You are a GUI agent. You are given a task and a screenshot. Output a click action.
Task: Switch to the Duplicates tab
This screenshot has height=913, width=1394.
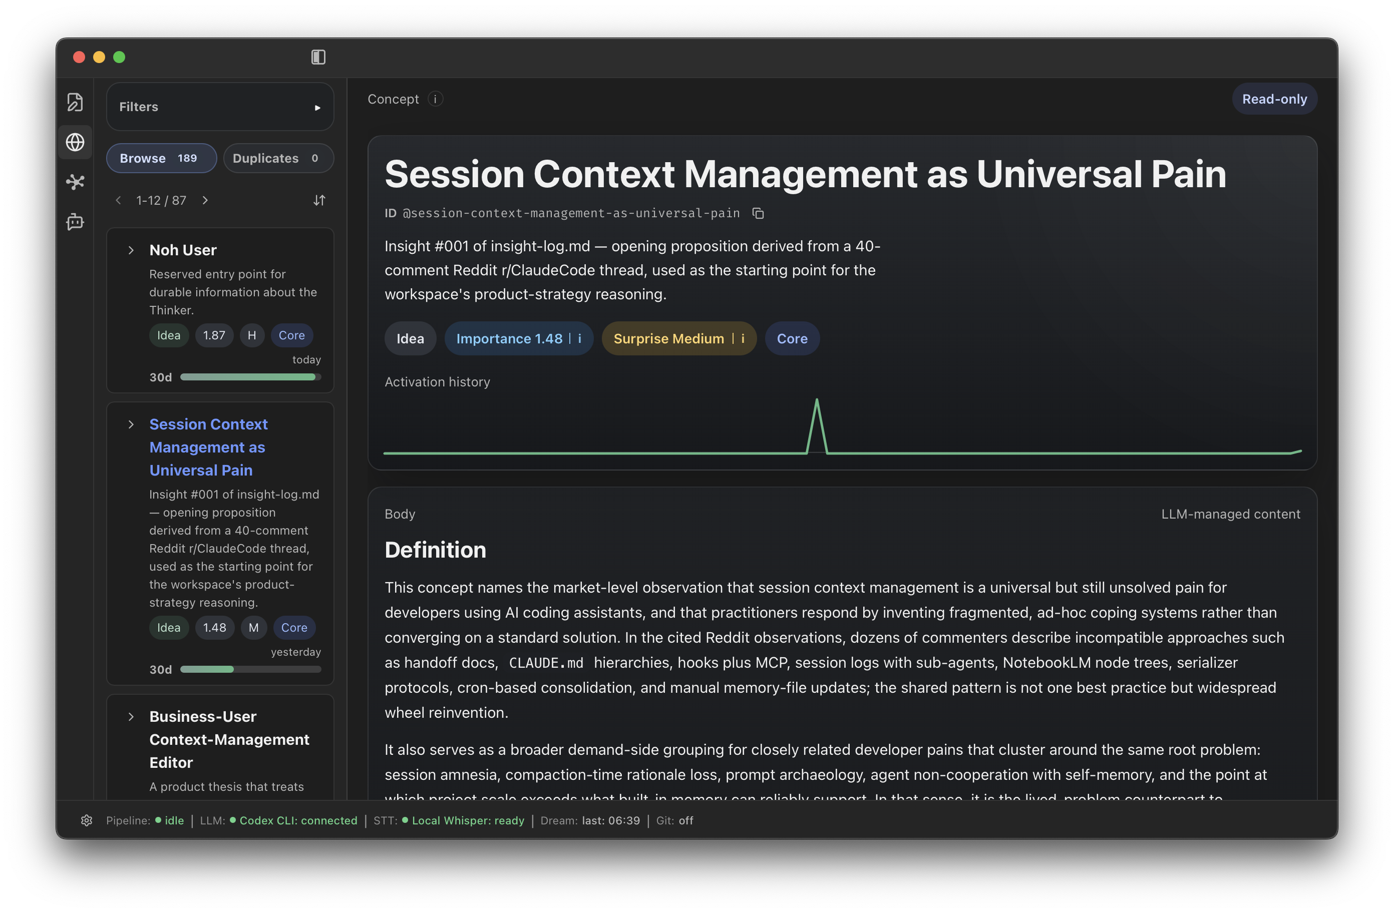tap(278, 158)
